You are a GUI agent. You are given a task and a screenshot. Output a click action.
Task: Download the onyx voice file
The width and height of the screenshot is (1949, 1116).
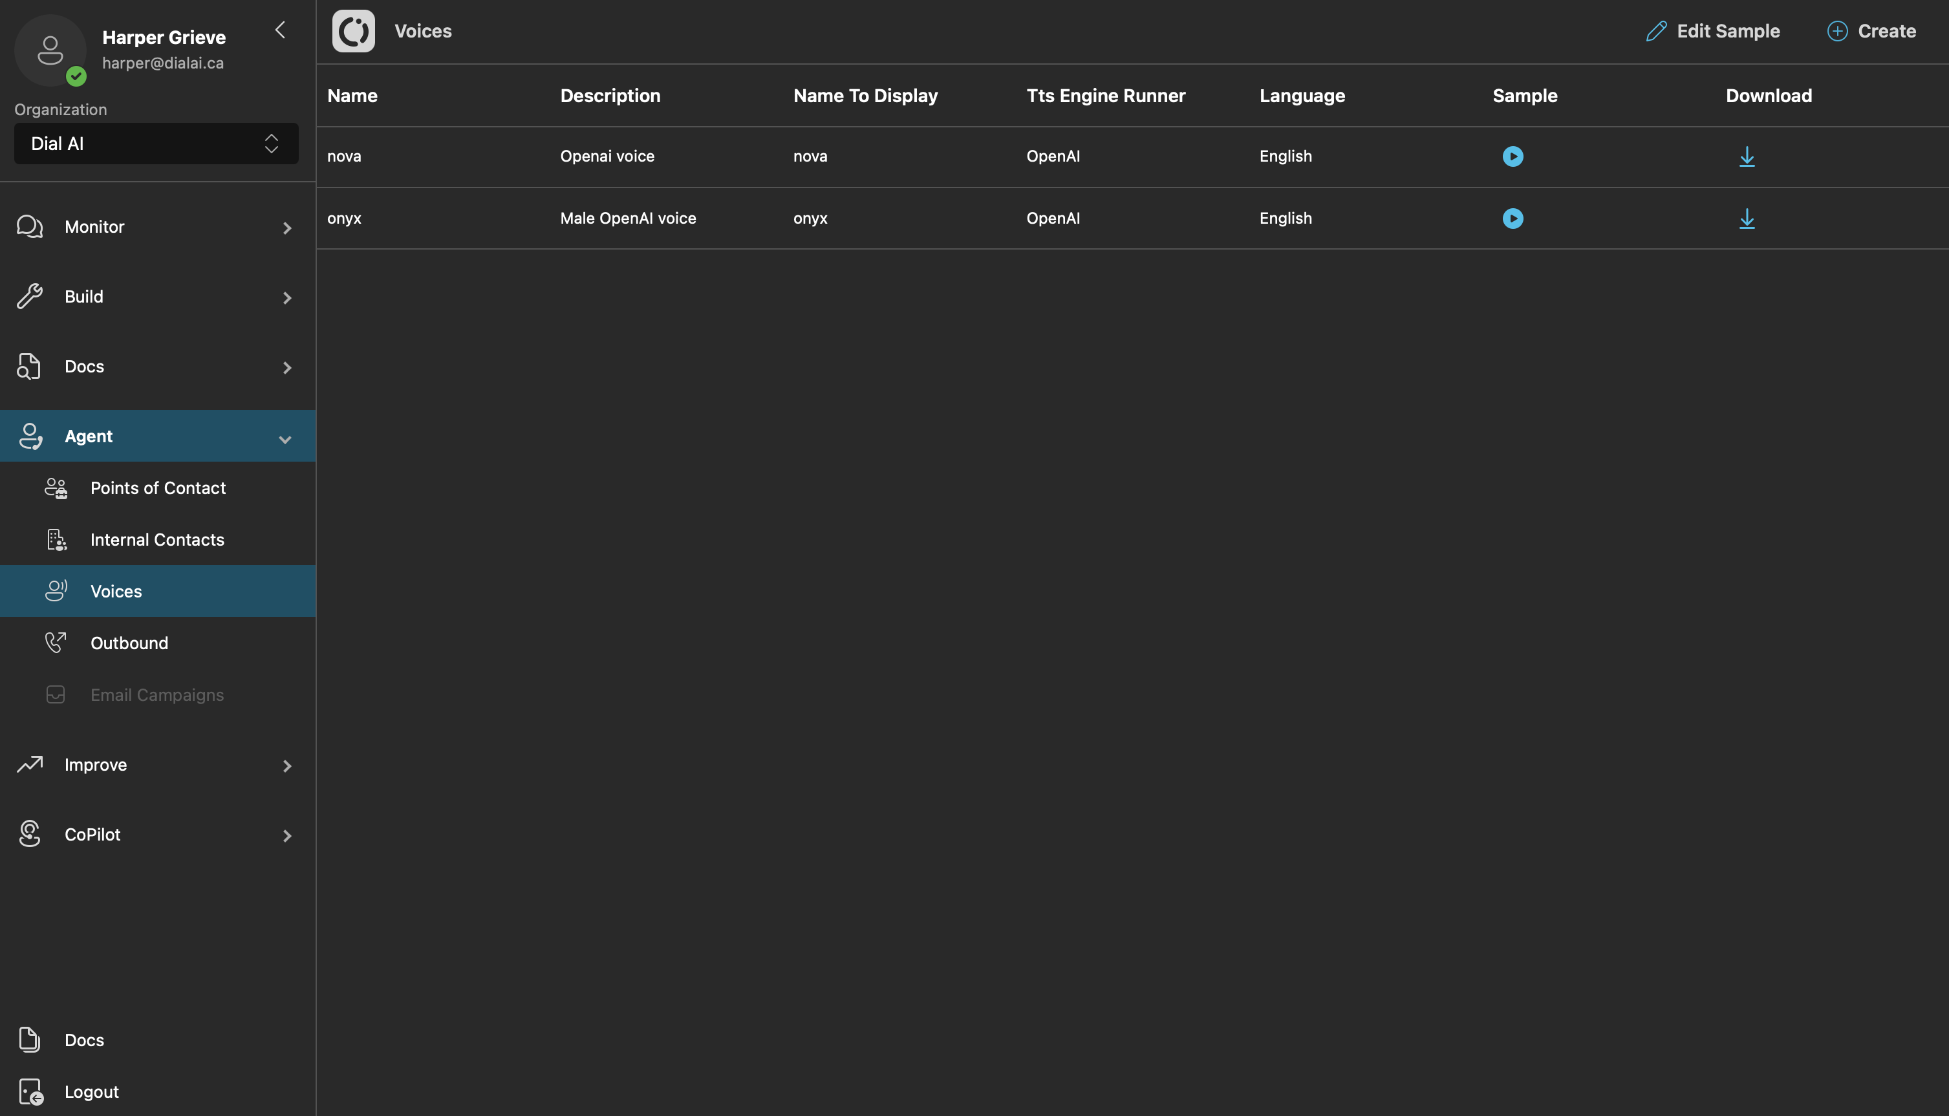click(1746, 219)
